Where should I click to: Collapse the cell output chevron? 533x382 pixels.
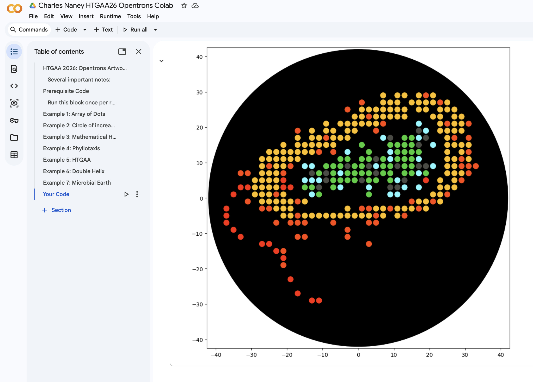click(x=162, y=61)
